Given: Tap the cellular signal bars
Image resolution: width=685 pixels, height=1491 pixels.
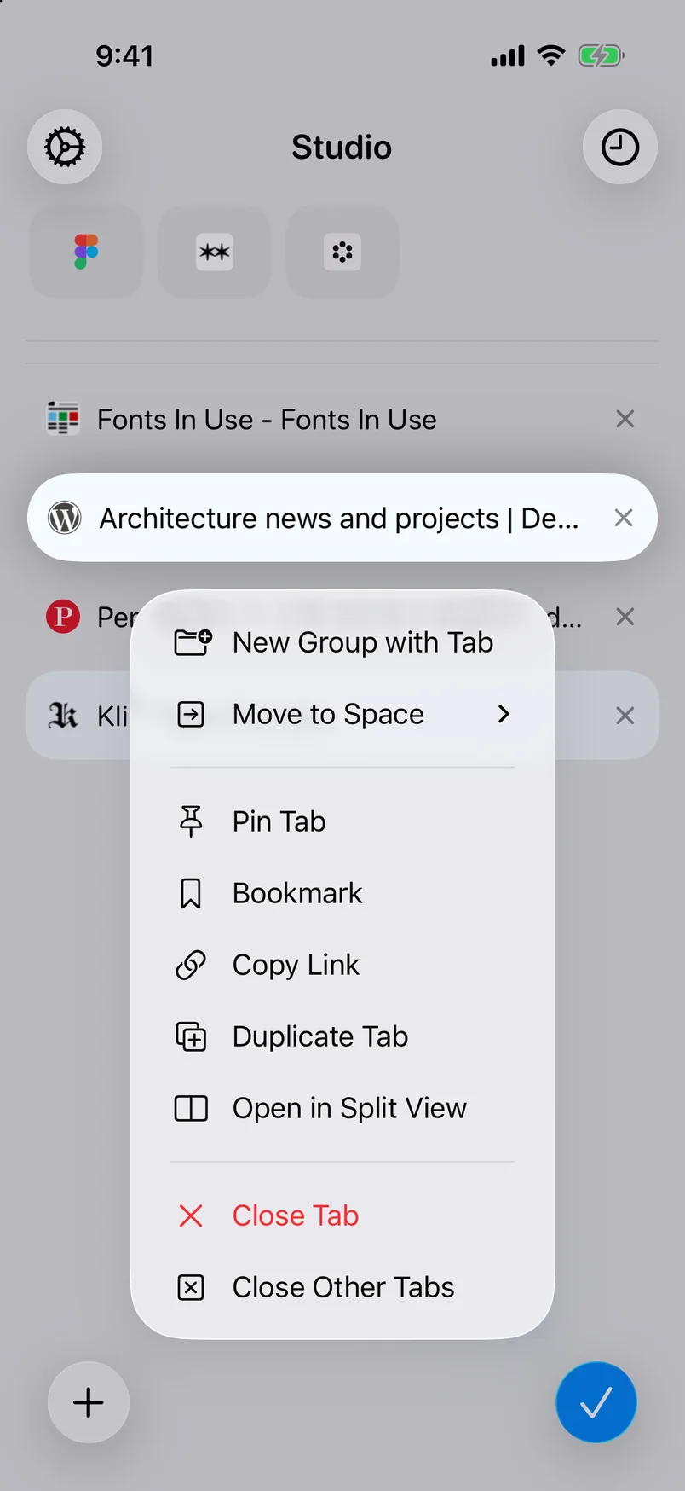Looking at the screenshot, I should pyautogui.click(x=508, y=56).
